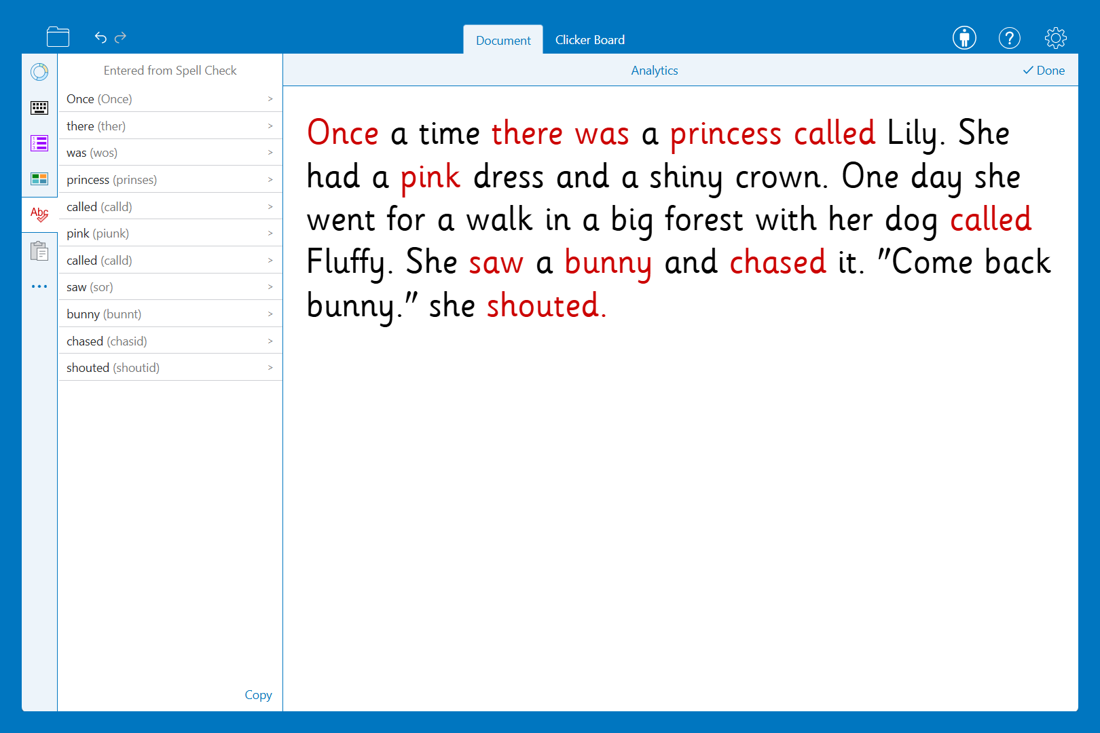This screenshot has width=1100, height=733.
Task: Click the red word 'saw' in document
Action: pyautogui.click(x=496, y=263)
